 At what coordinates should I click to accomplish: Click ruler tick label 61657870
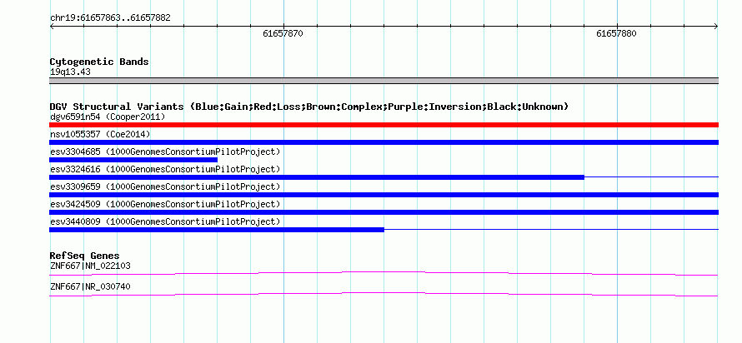point(283,33)
